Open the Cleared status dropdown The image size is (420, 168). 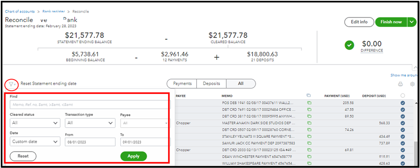point(35,123)
